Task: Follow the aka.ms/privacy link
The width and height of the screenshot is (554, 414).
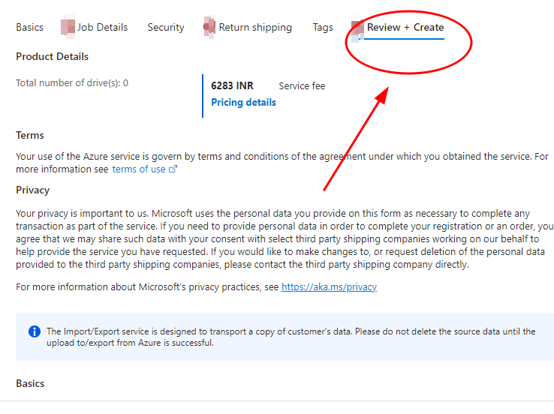Action: pyautogui.click(x=329, y=286)
